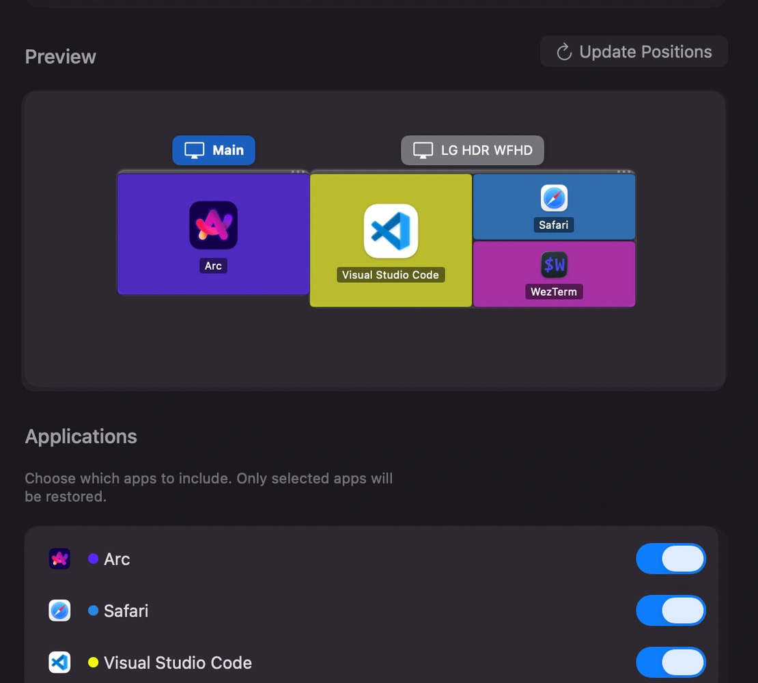The height and width of the screenshot is (683, 758).
Task: Click the Safari label in the preview
Action: pyautogui.click(x=554, y=225)
